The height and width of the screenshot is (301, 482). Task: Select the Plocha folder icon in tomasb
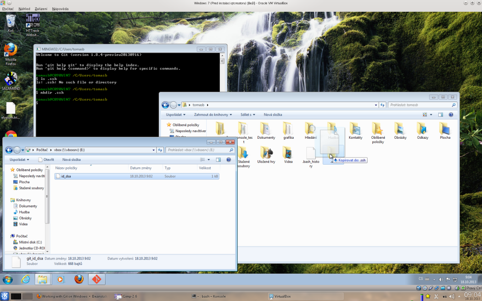pyautogui.click(x=445, y=131)
